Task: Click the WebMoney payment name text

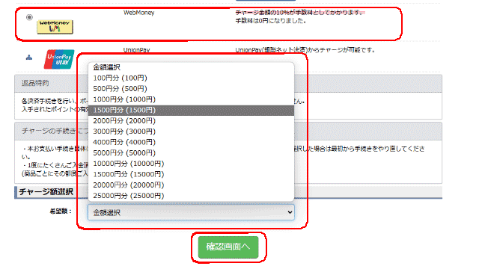Action: click(139, 13)
